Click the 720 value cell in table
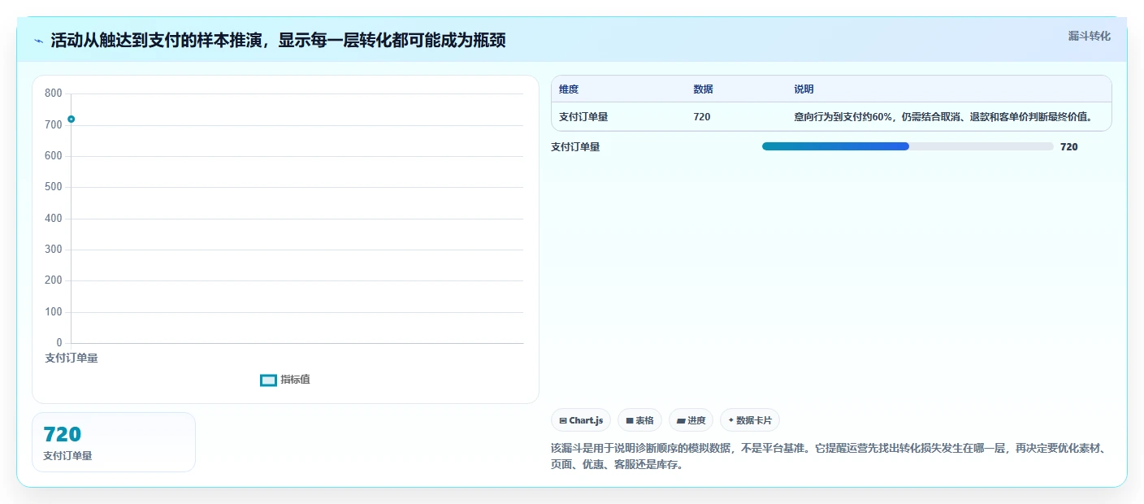The image size is (1144, 504). coord(702,117)
